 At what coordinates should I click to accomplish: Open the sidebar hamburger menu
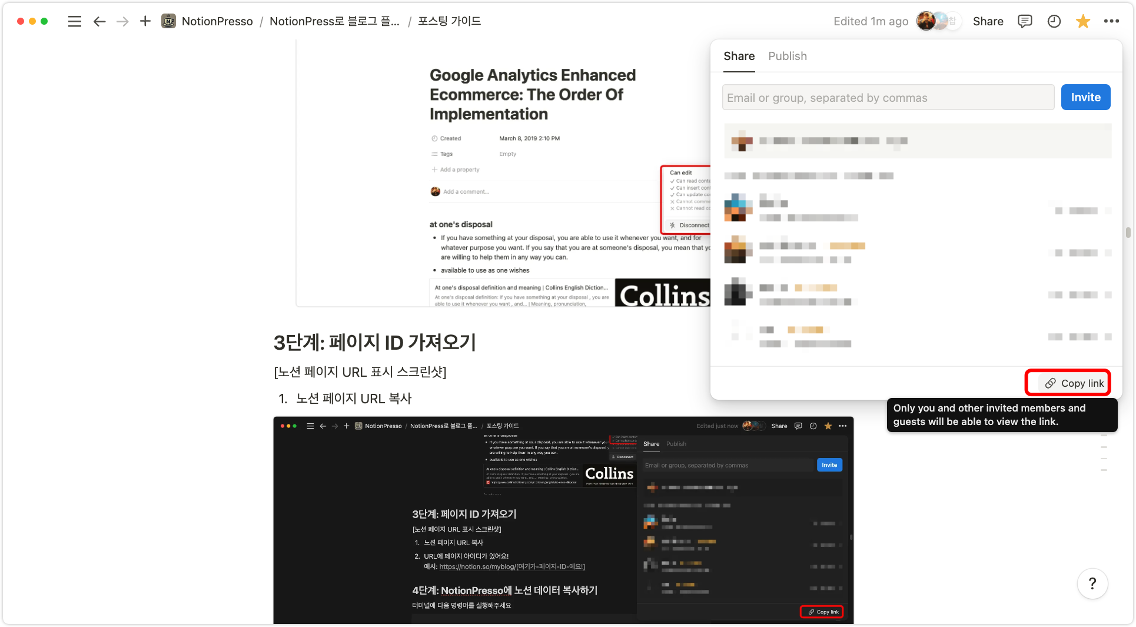coord(74,22)
